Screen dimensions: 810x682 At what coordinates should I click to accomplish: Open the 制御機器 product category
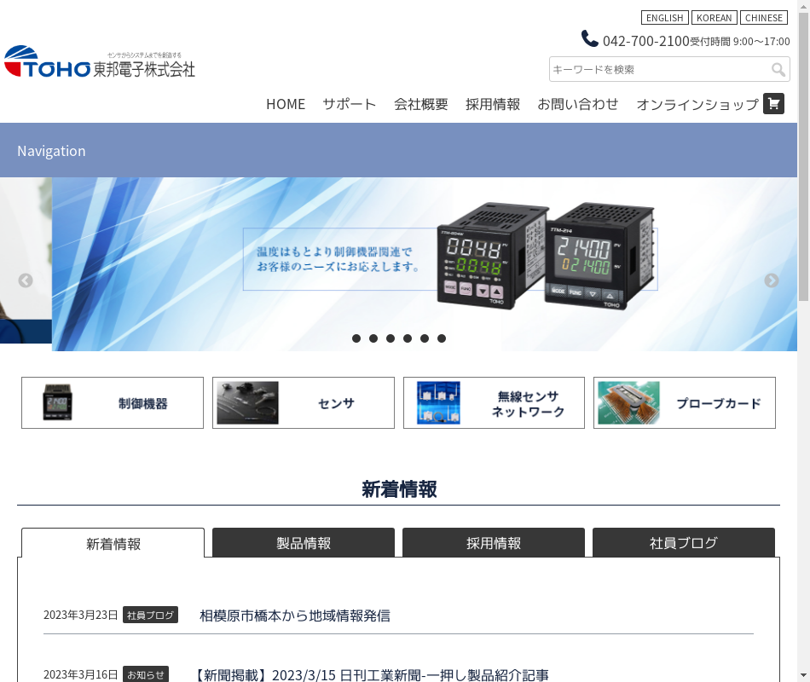(113, 403)
